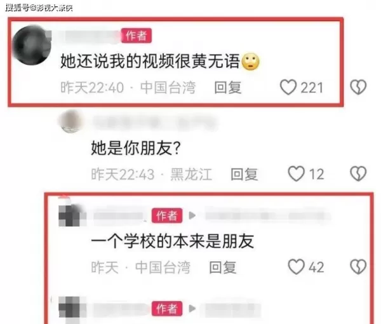
Task: Open avatar of 她是你朋友? commenter
Action: [71, 121]
